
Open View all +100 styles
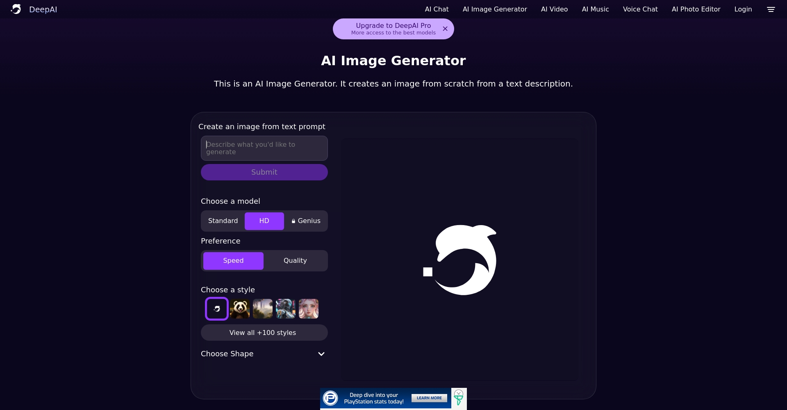coord(264,333)
